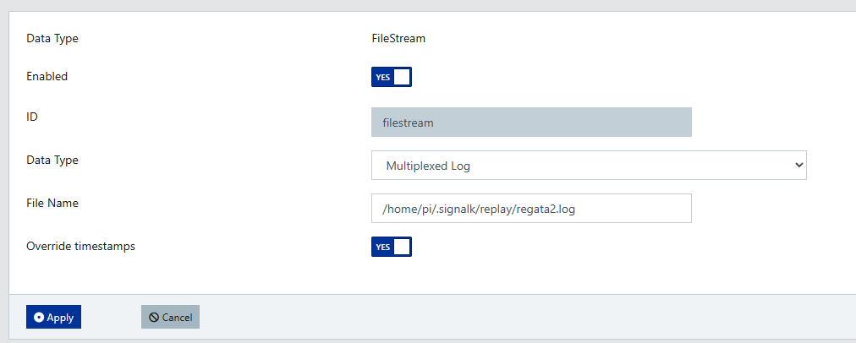The height and width of the screenshot is (343, 856).
Task: Click the ID field label
Action: (x=32, y=117)
